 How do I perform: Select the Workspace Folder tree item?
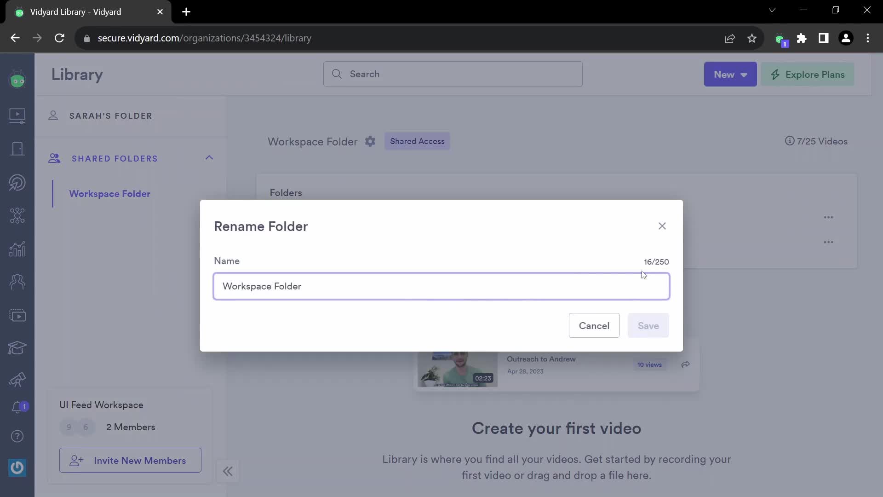pos(110,194)
